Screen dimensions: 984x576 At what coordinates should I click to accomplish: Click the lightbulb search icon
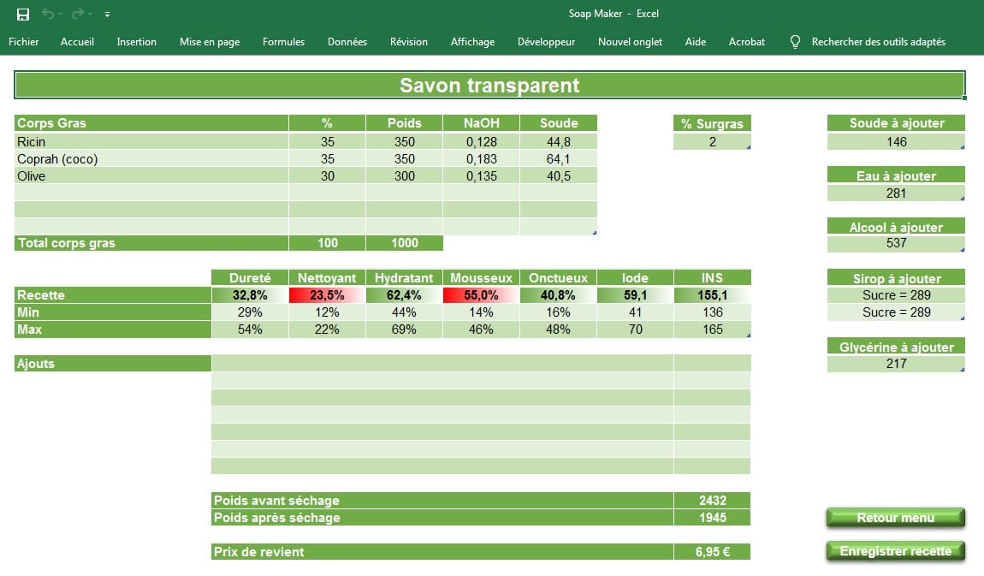(795, 41)
